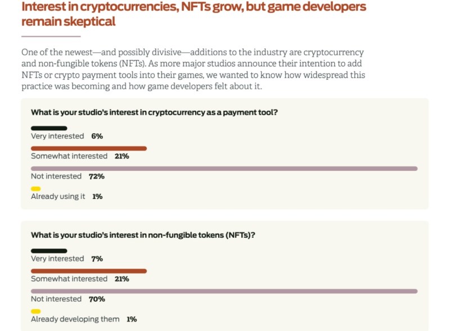Screen dimensions: 450x331
Task: Click the cryptocurrency payment tool question heading
Action: [154, 112]
